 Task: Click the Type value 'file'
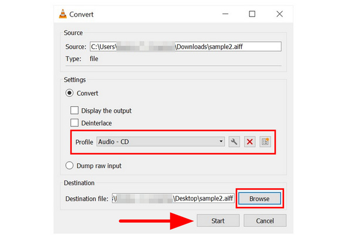click(94, 59)
